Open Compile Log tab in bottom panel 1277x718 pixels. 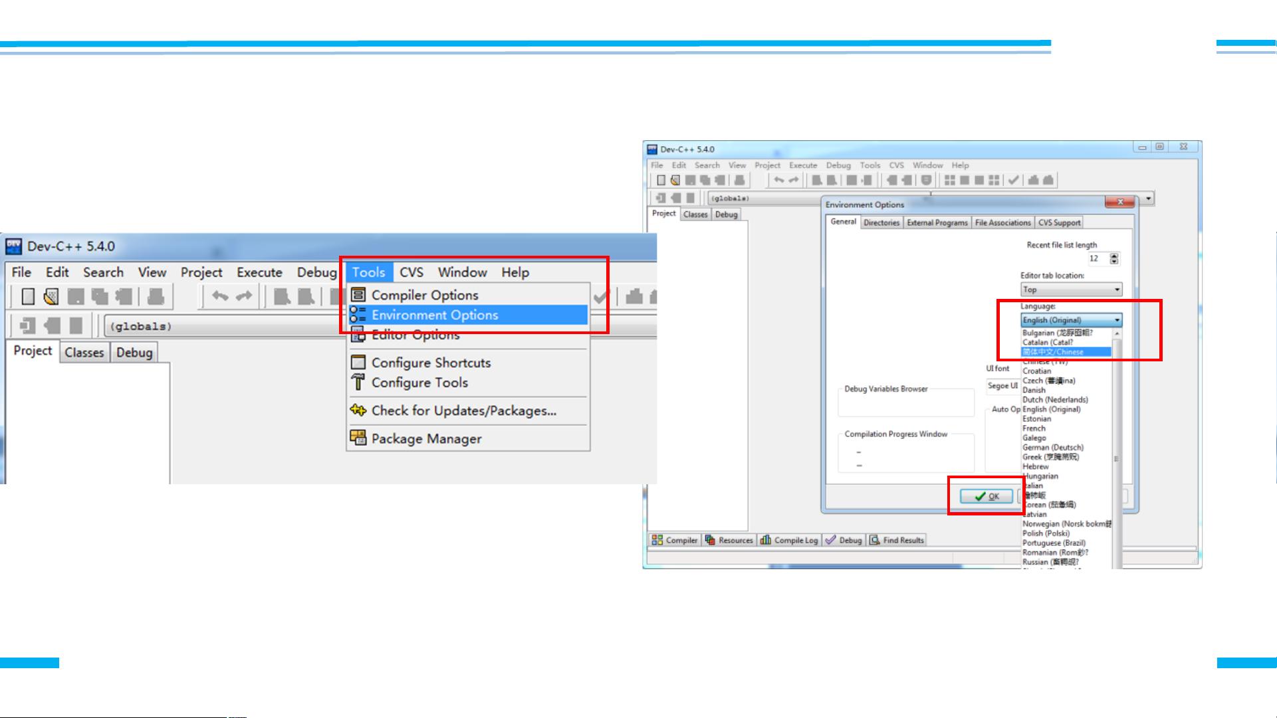[x=789, y=540]
